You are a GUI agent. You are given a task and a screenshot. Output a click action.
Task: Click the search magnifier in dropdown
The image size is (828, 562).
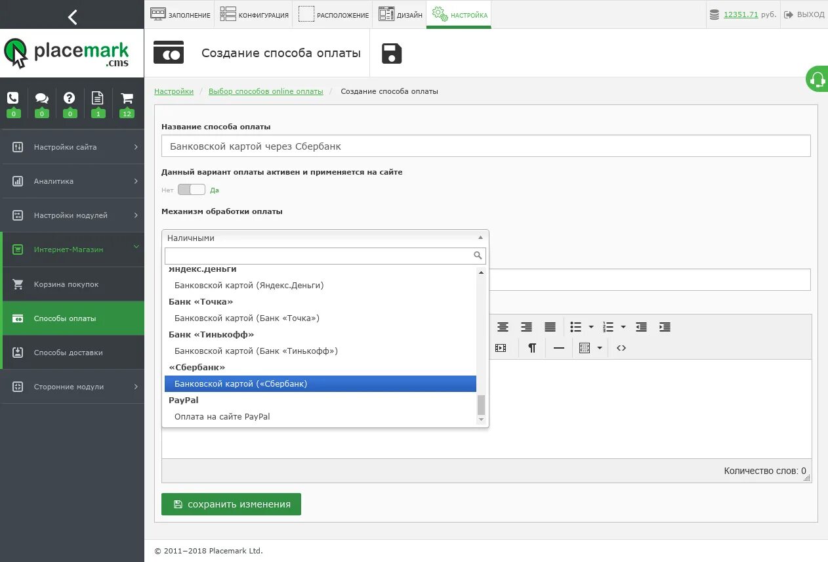pos(478,256)
